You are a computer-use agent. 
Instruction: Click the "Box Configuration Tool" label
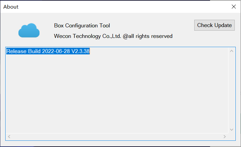click(x=82, y=26)
